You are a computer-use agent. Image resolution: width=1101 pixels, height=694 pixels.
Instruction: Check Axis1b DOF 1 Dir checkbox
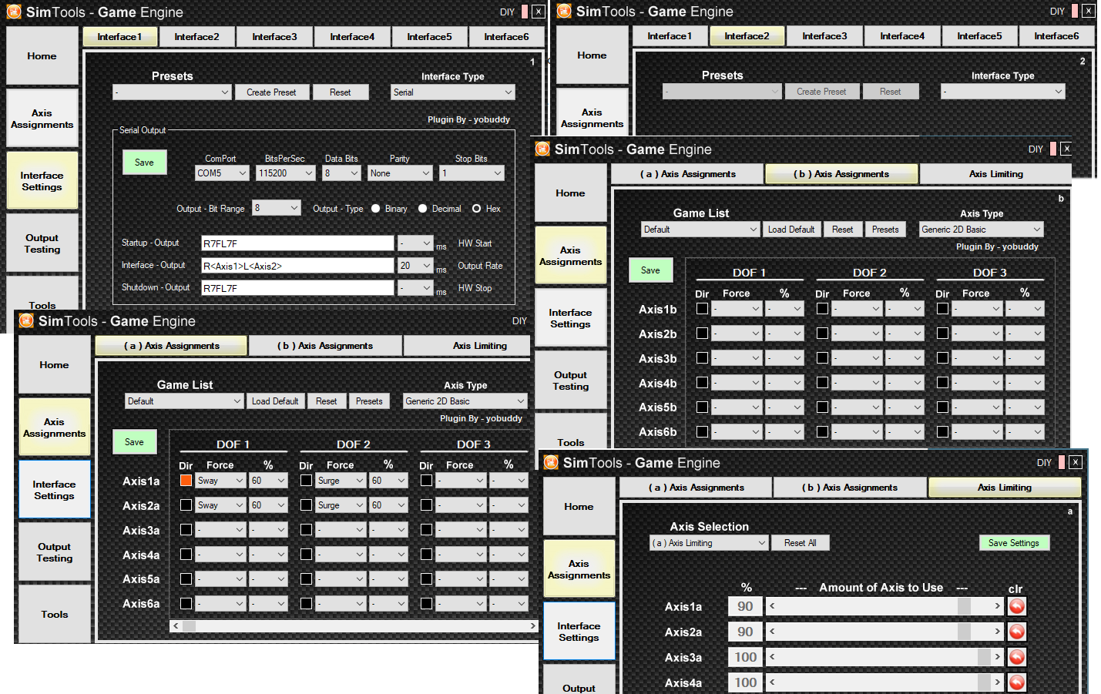702,308
